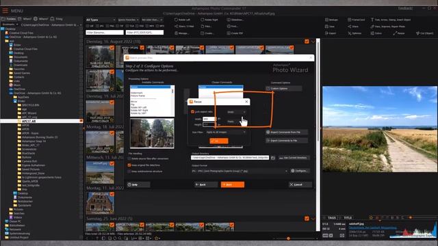Click the orange OK button in Resize dialog
Screen dimensions: 438x246
point(219,141)
